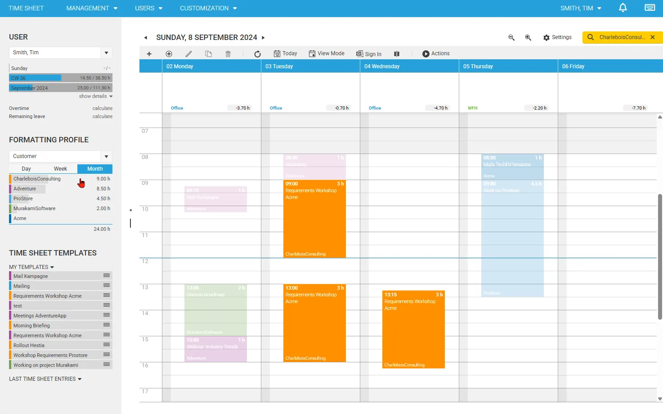Click the trash delete icon

[228, 53]
